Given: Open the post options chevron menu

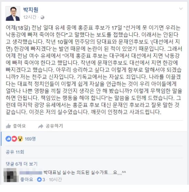Looking at the screenshot, I should [181, 9].
